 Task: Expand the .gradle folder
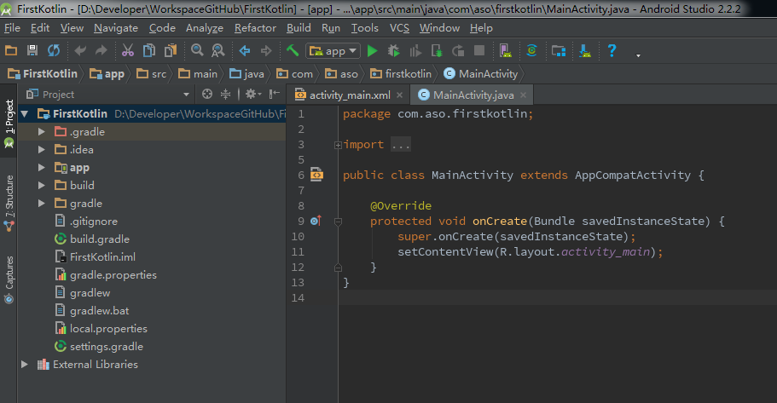(42, 132)
